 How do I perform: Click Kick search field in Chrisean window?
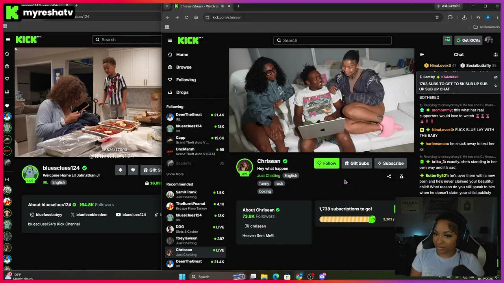pos(333,40)
